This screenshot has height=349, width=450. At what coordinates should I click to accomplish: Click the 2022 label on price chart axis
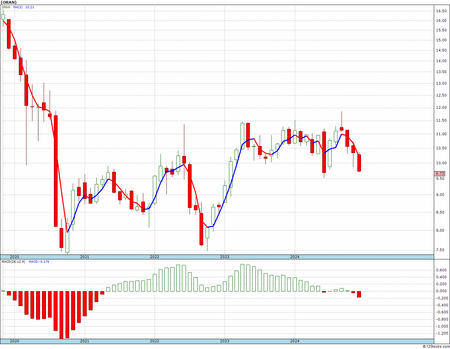tap(155, 257)
